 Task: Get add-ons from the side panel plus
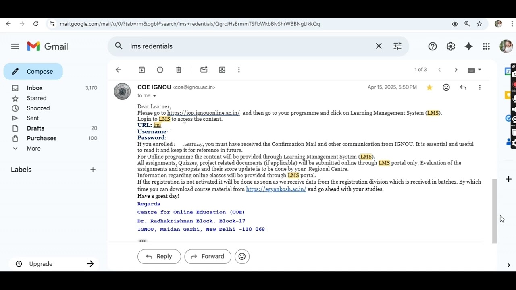509,179
